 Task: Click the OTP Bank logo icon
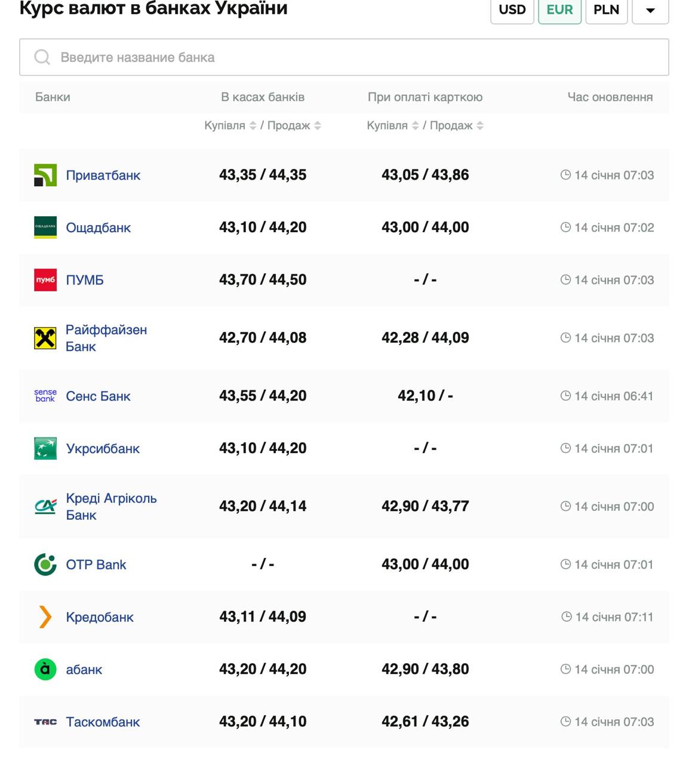(x=45, y=565)
